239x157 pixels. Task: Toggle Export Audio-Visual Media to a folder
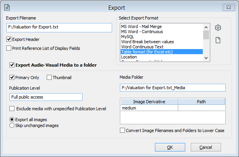pyautogui.click(x=12, y=65)
